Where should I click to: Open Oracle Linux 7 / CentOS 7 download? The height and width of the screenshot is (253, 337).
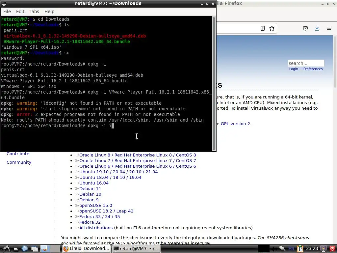[x=138, y=160]
